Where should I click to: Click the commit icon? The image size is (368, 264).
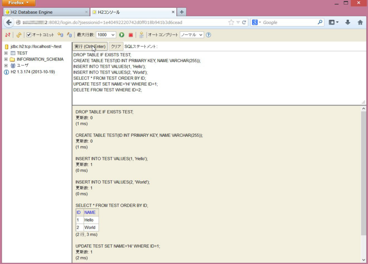pos(69,35)
